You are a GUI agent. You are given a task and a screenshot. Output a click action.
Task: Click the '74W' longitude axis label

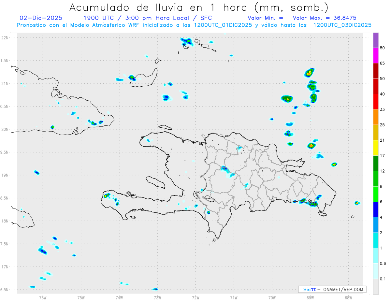[x=119, y=297]
